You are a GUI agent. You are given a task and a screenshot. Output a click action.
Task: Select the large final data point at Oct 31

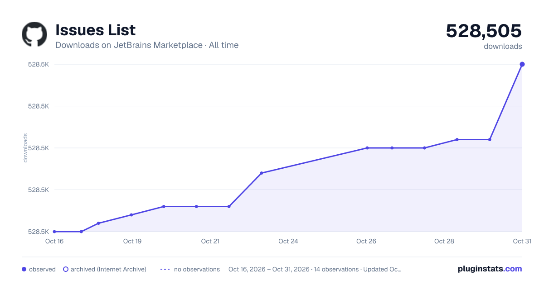tap(522, 64)
